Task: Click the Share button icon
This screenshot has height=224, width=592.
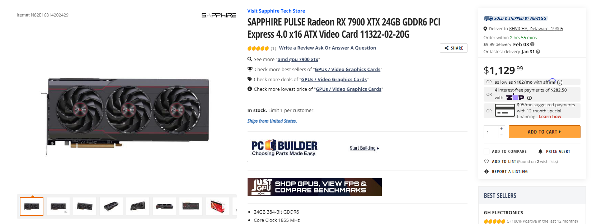Action: pos(447,48)
